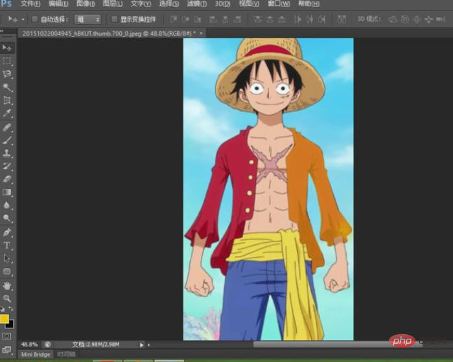Select the Magic Wand tool
Screen dimensions: 453x362
(6, 87)
